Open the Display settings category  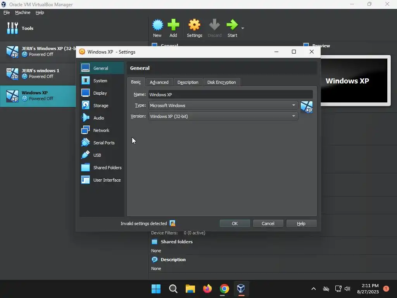[102, 93]
